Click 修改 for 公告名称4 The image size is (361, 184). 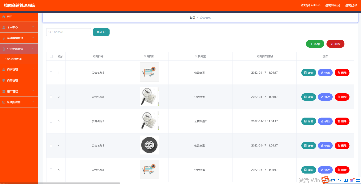click(x=325, y=97)
